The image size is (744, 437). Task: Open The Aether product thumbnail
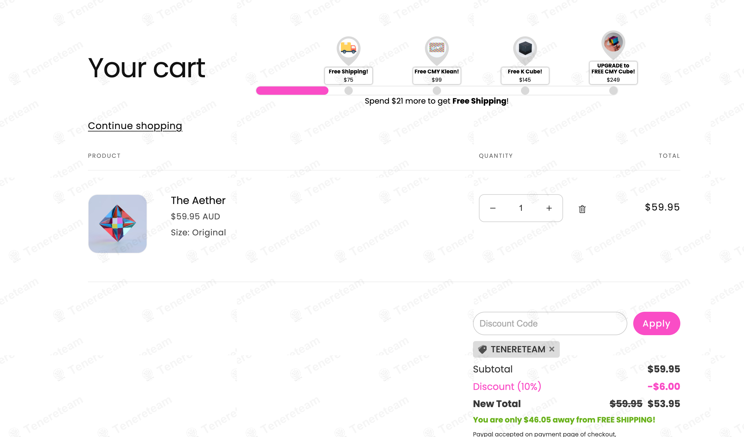(x=118, y=224)
